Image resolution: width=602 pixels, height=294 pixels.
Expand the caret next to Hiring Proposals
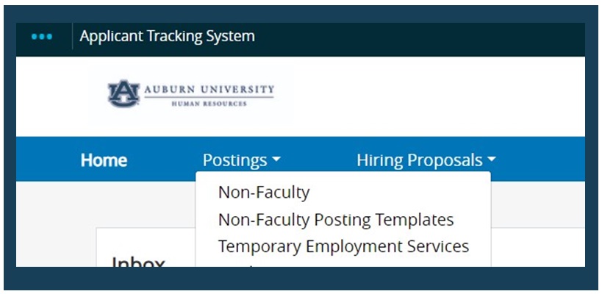[491, 160]
